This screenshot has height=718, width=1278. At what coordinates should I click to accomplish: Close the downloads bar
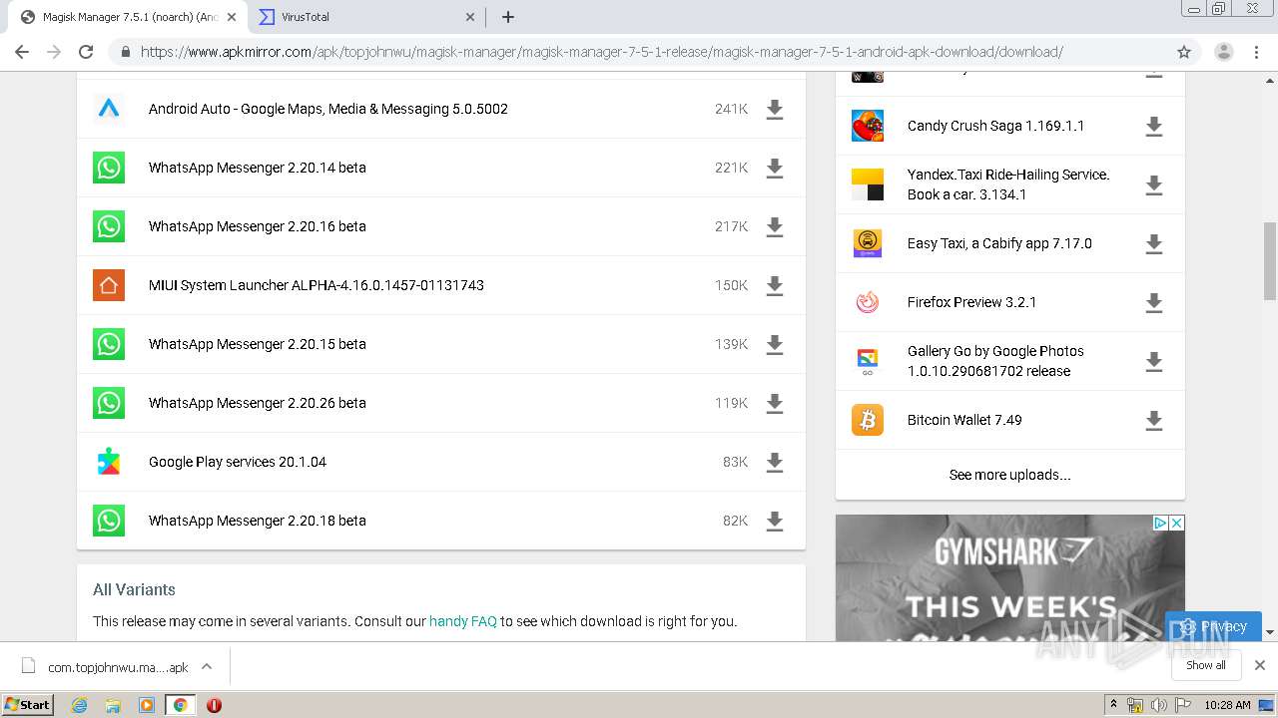coord(1259,665)
